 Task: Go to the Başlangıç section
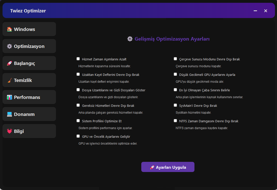click(29, 63)
